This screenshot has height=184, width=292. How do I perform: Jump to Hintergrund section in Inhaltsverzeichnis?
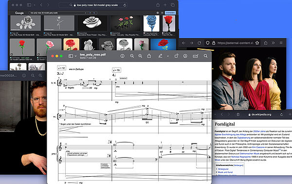coord(223,169)
